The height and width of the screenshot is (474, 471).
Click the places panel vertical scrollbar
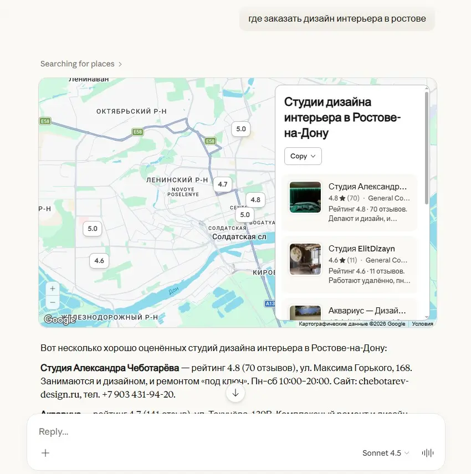click(427, 148)
